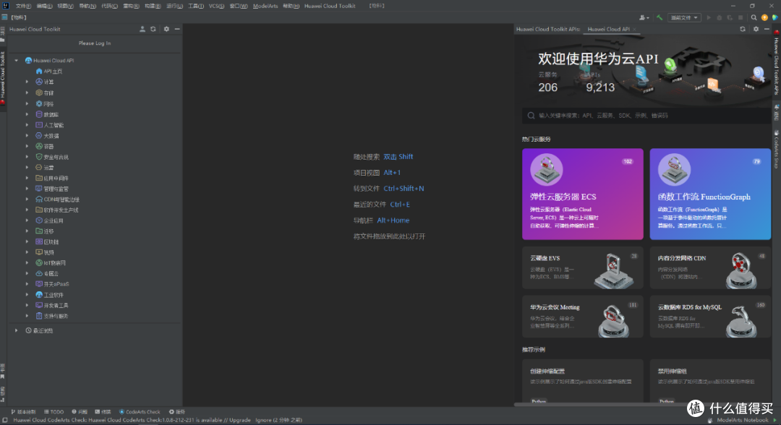The width and height of the screenshot is (781, 425).
Task: Hide the Huawei Cloud Toolkit panel
Action: tap(177, 30)
